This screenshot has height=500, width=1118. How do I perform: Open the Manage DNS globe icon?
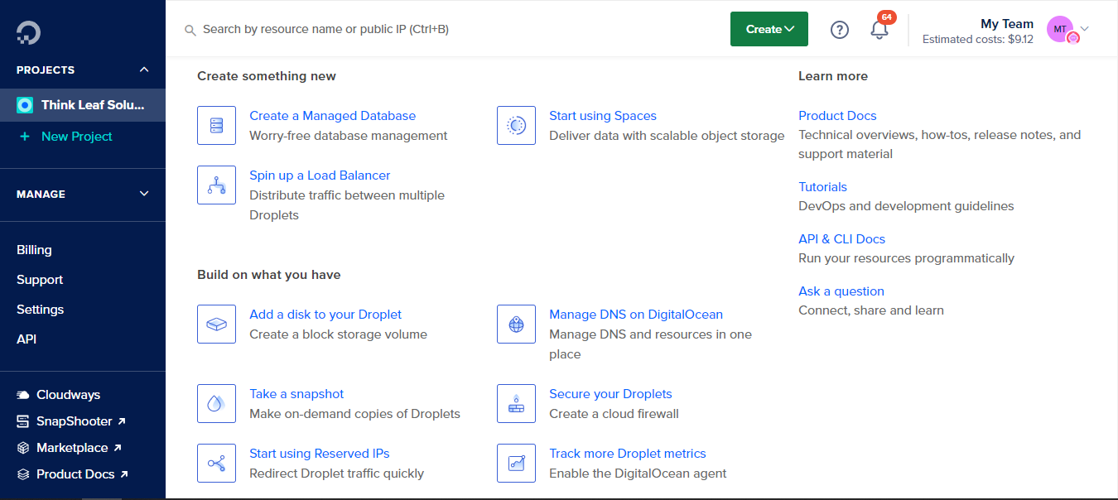[517, 325]
